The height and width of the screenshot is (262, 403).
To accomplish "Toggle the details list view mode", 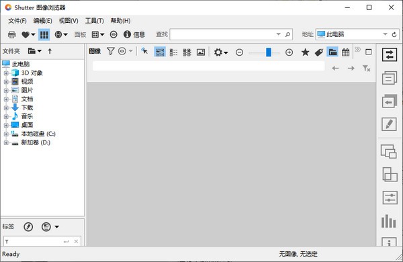I will click(x=173, y=52).
